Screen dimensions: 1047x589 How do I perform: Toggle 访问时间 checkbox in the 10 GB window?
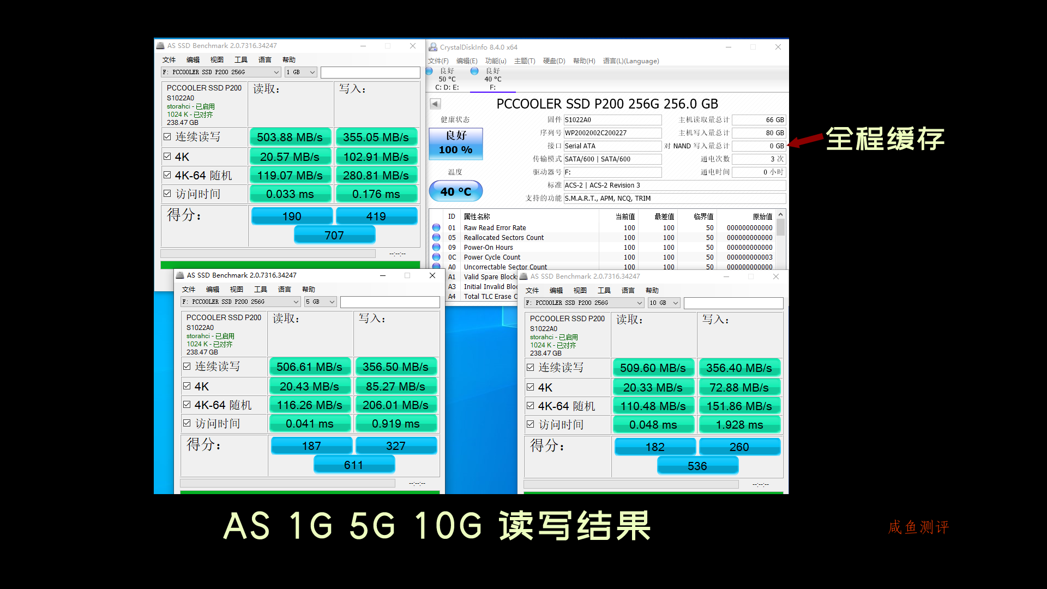coord(531,424)
